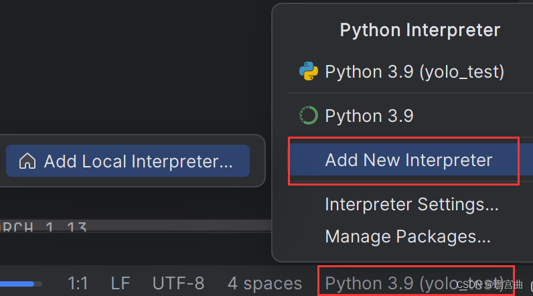The height and width of the screenshot is (296, 533).
Task: Open the 4 spaces indentation selector
Action: pyautogui.click(x=264, y=283)
